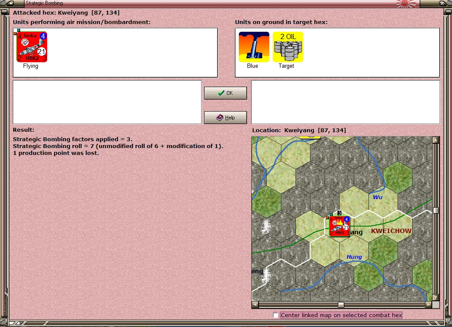This screenshot has width=452, height=327.
Task: Click the 'Target' label under oil icon
Action: pyautogui.click(x=286, y=66)
